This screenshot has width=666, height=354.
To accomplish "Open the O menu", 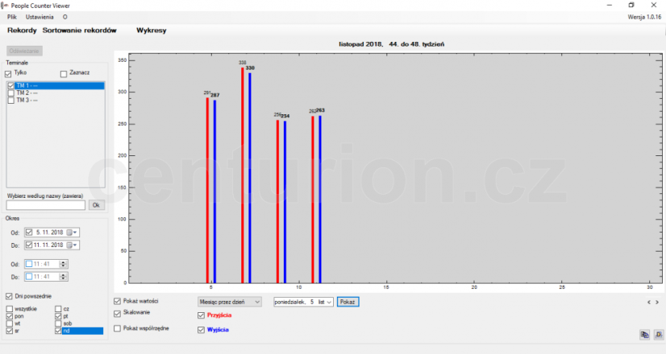I will click(x=65, y=17).
